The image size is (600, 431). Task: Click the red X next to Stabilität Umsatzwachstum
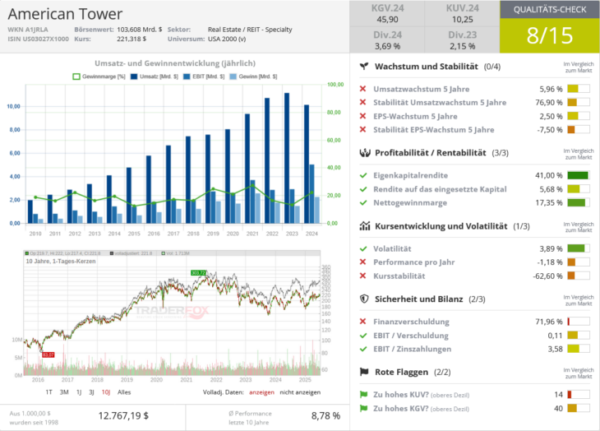tap(362, 102)
